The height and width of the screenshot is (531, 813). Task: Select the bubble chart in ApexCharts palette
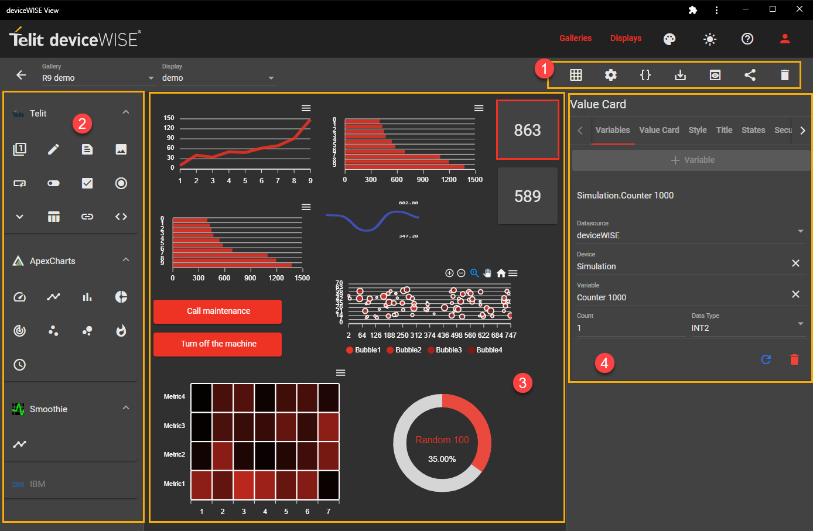click(87, 331)
